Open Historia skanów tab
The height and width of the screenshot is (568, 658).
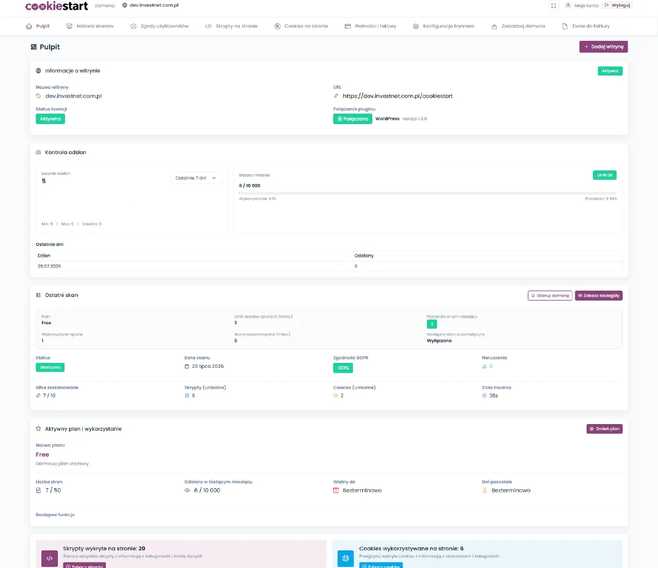[90, 26]
